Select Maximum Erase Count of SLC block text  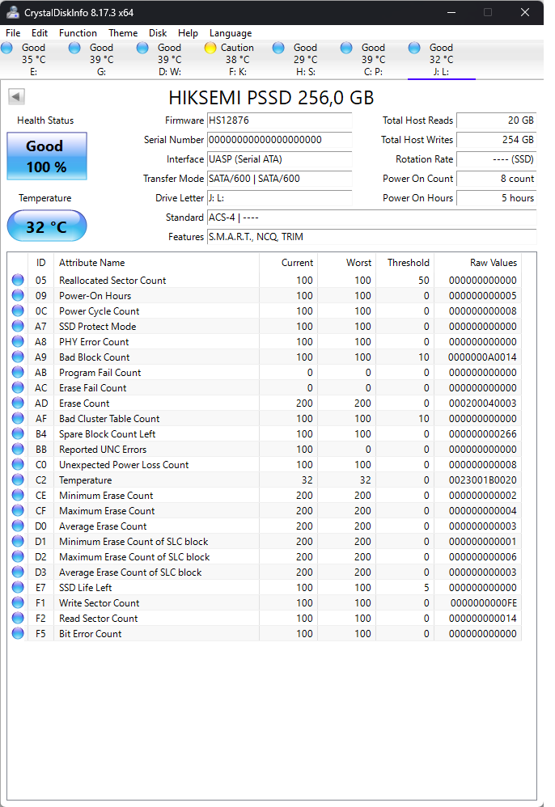coord(134,557)
